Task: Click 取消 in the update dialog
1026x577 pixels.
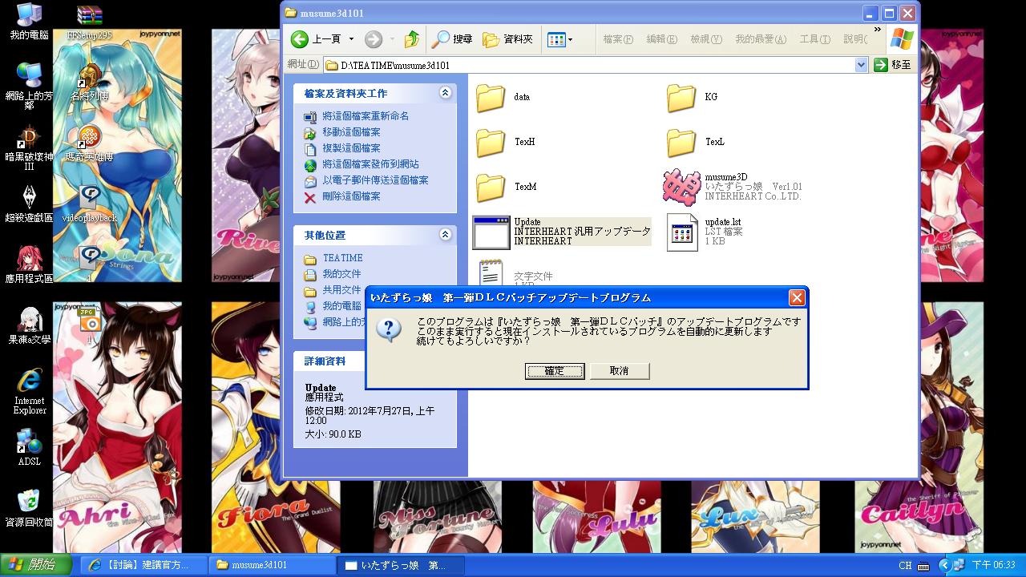Action: click(x=619, y=371)
